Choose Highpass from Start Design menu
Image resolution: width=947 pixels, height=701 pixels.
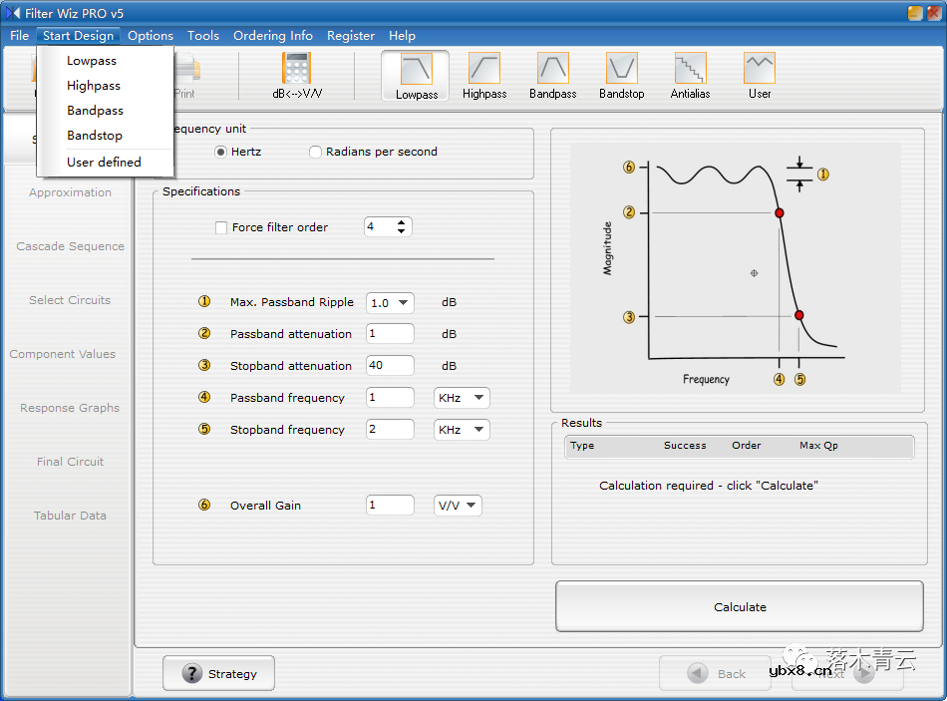[x=94, y=86]
